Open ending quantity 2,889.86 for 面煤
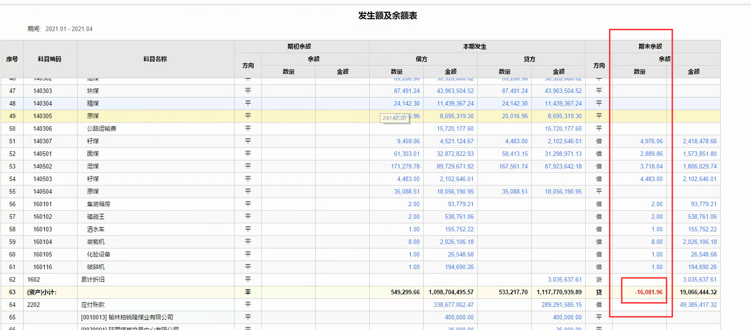Viewport: 751px width, 330px height. pyautogui.click(x=651, y=154)
